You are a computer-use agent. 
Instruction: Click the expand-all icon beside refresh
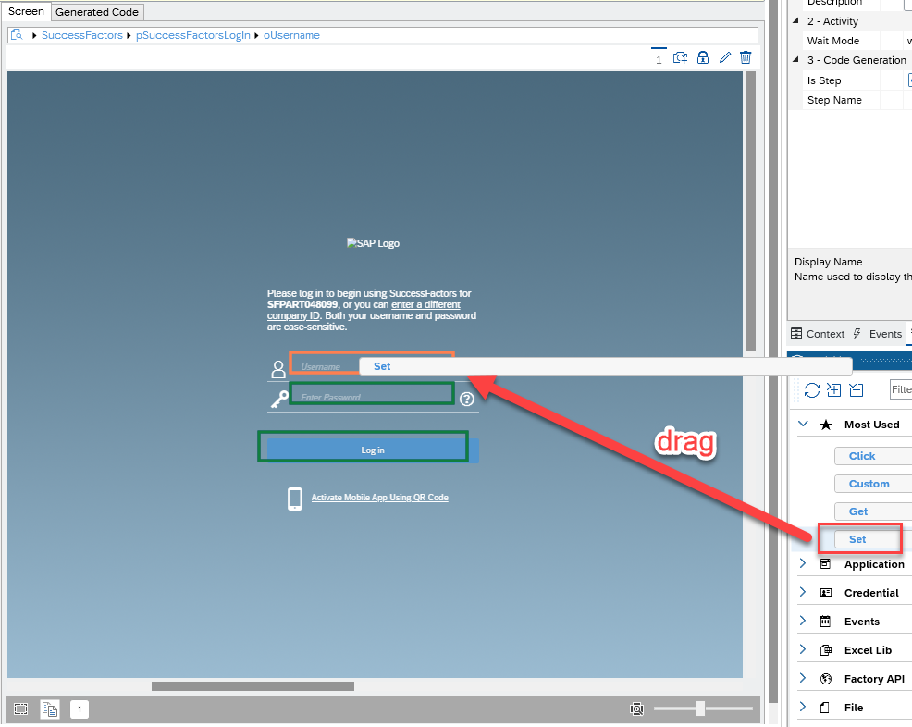[x=834, y=389]
